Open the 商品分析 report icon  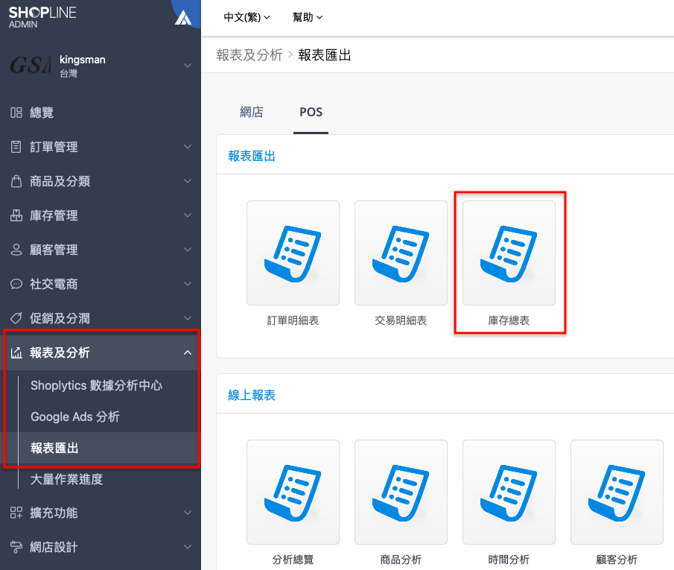[401, 492]
